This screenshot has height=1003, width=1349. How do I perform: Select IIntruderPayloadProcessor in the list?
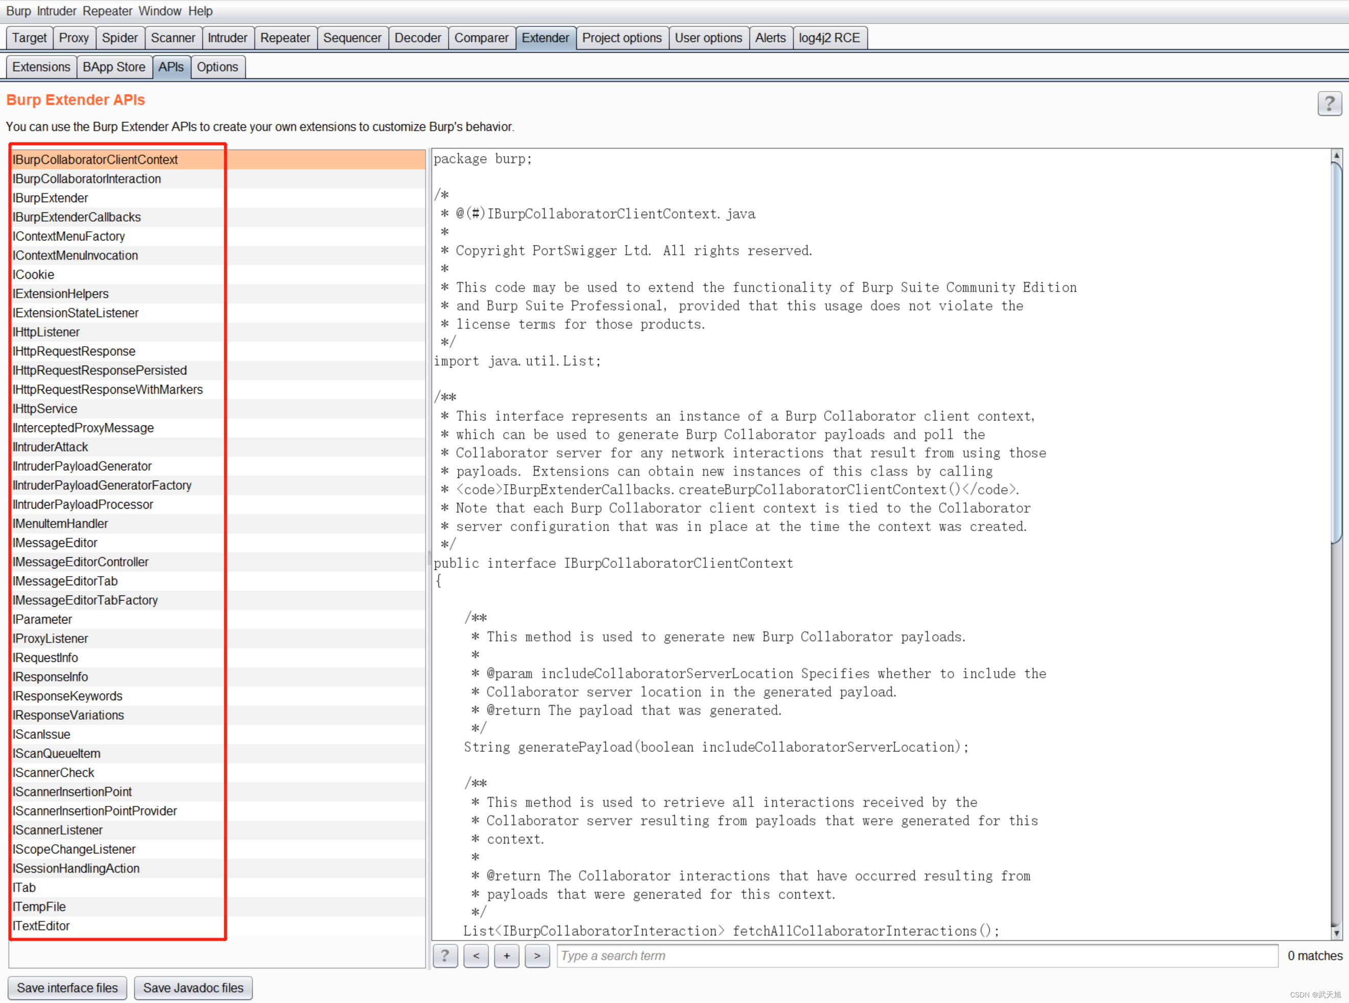[x=218, y=505]
